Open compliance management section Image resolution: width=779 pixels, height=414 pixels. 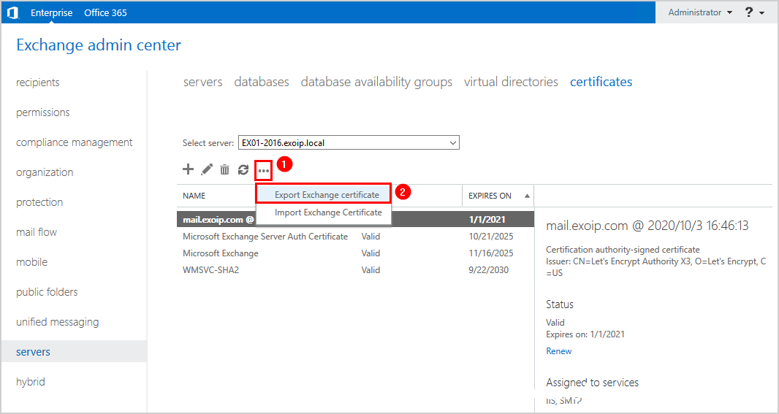(x=74, y=142)
